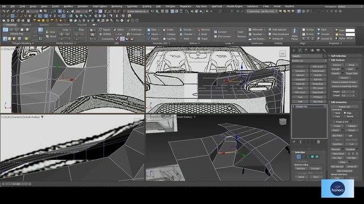
Task: Open the Graph Editors menu
Action: [x=100, y=6]
